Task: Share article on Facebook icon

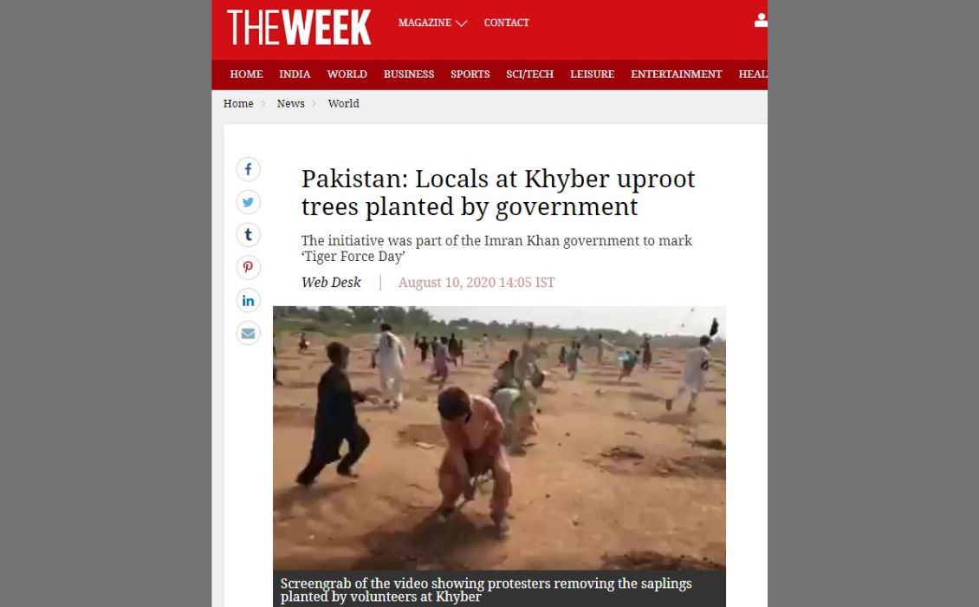Action: click(x=248, y=169)
